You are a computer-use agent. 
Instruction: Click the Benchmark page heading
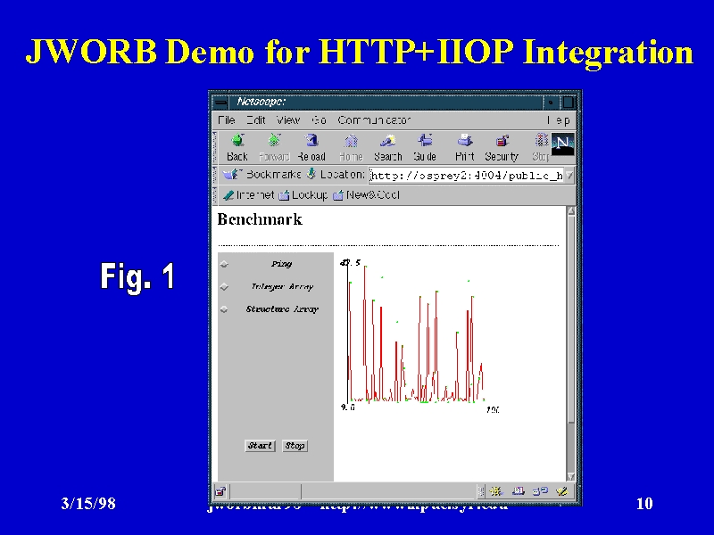point(260,219)
